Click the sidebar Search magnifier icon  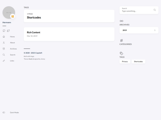pos(4,55)
